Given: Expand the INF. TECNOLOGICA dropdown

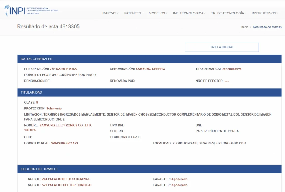Looking at the screenshot, I should tap(189, 13).
